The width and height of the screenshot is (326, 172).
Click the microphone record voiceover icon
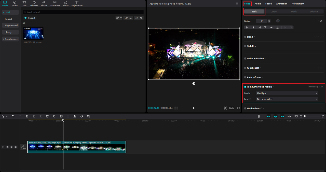(x=259, y=116)
